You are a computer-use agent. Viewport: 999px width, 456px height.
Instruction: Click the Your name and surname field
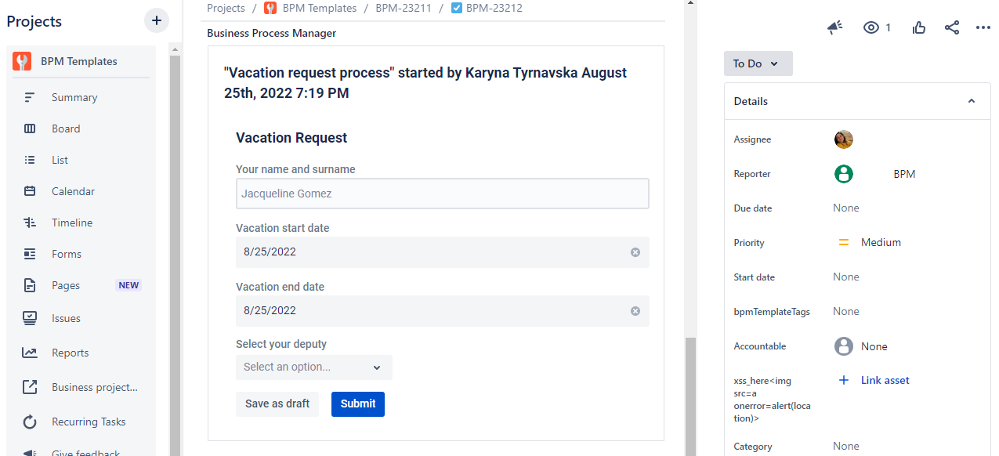(x=443, y=194)
